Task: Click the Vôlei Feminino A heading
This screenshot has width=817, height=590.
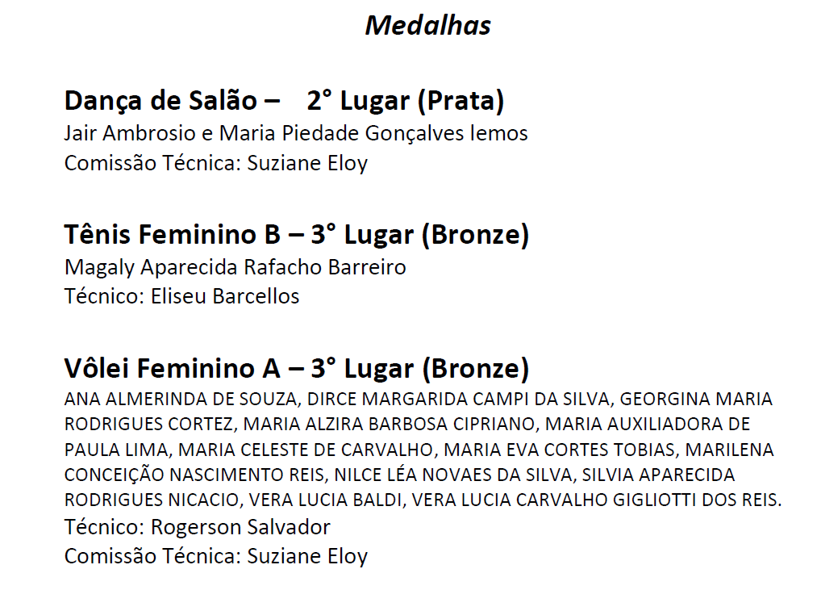Action: coord(173,368)
